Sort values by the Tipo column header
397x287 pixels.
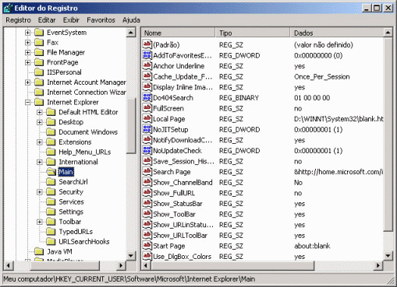click(253, 33)
